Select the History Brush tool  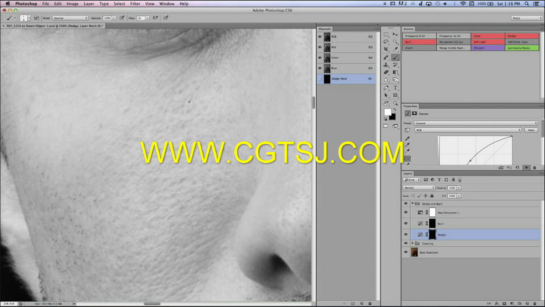[395, 65]
